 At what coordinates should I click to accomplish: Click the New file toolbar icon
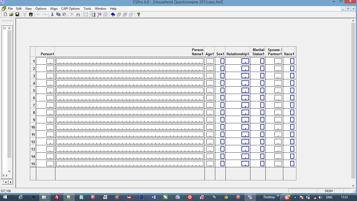click(5, 14)
